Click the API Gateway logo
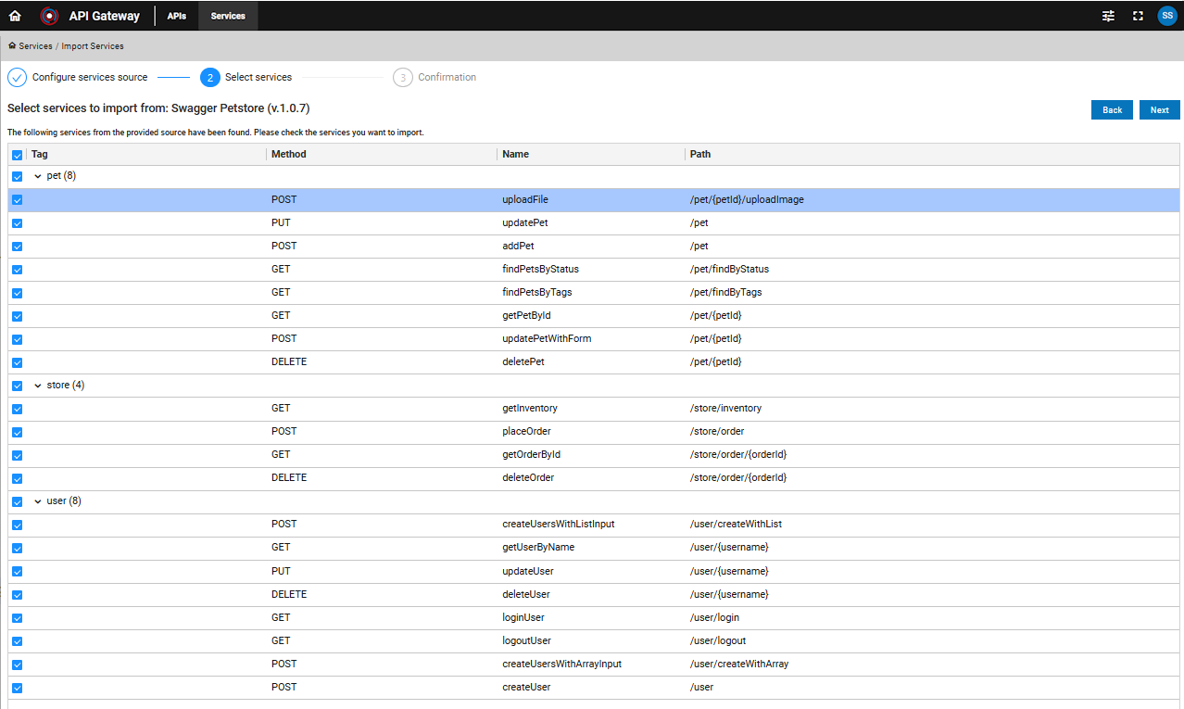Image resolution: width=1184 pixels, height=709 pixels. 49,16
